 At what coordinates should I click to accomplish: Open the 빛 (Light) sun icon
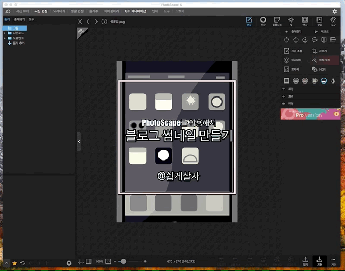pyautogui.click(x=291, y=22)
